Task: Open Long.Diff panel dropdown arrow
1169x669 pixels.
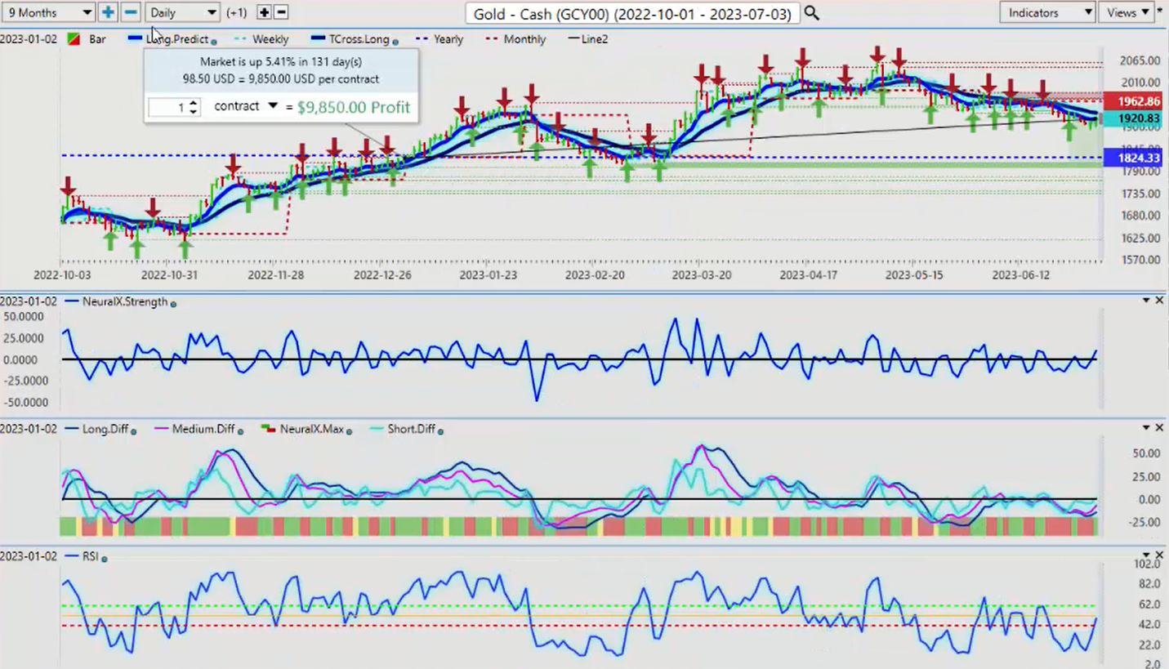Action: click(x=1147, y=429)
